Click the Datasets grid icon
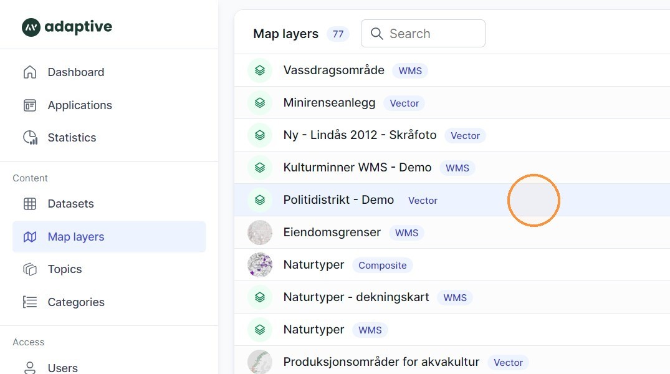670x374 pixels. 30,204
